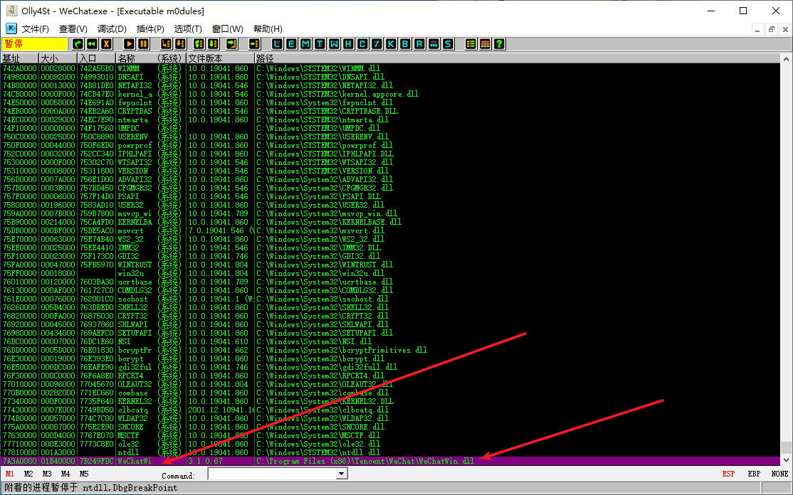Open the Patches window (slash icon)
The height and width of the screenshot is (495, 793).
click(x=377, y=44)
